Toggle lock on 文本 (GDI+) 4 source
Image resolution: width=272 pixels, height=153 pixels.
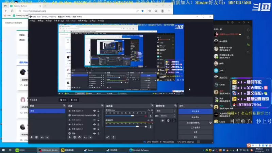tap(98, 111)
